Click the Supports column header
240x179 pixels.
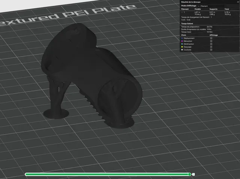213,9
